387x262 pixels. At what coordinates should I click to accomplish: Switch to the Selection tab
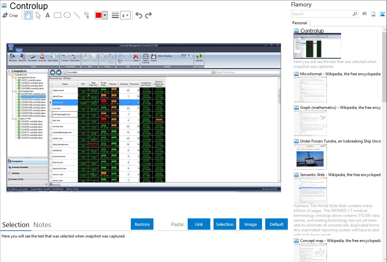[x=16, y=225]
